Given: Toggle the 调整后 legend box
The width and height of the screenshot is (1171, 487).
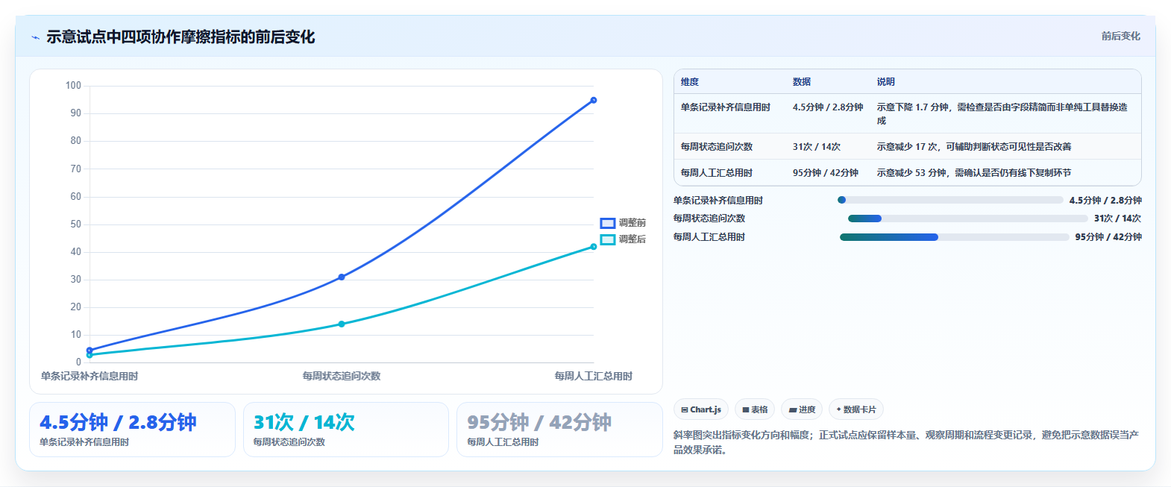Looking at the screenshot, I should click(608, 239).
